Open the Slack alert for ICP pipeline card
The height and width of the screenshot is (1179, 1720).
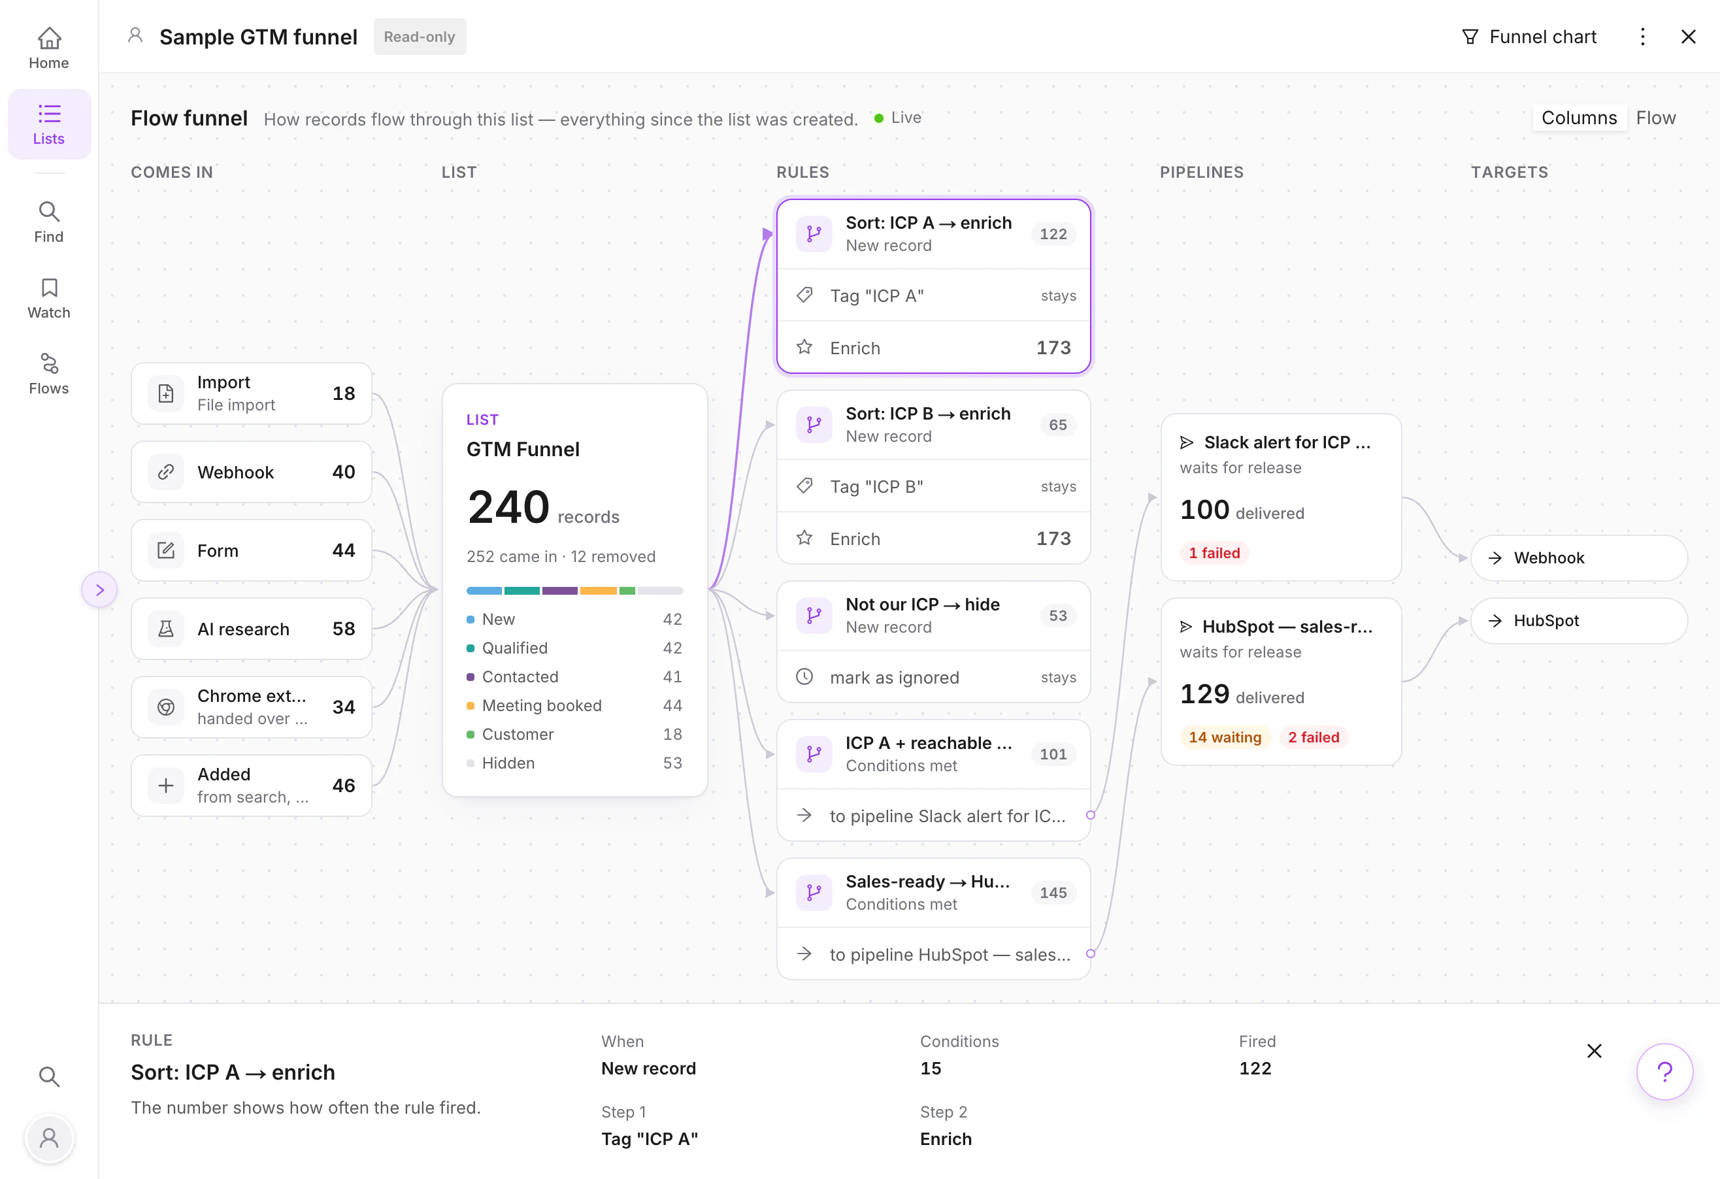coord(1281,497)
